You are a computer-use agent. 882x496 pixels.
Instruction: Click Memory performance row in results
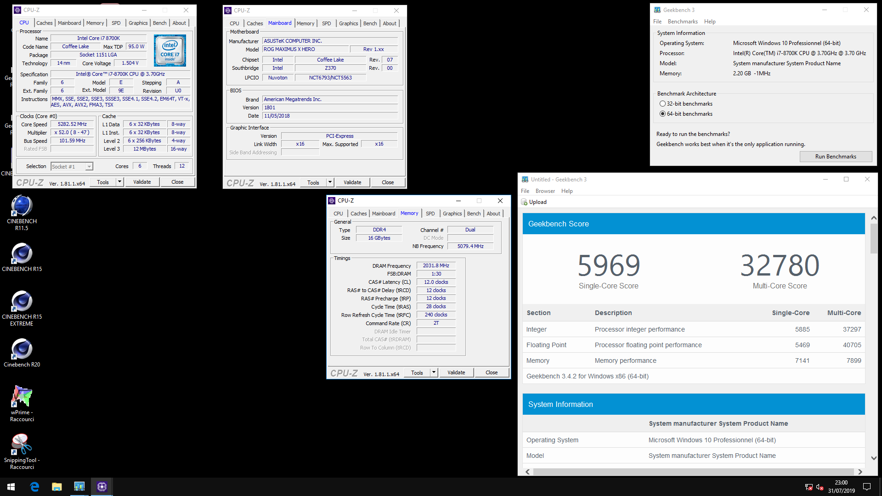pyautogui.click(x=694, y=361)
